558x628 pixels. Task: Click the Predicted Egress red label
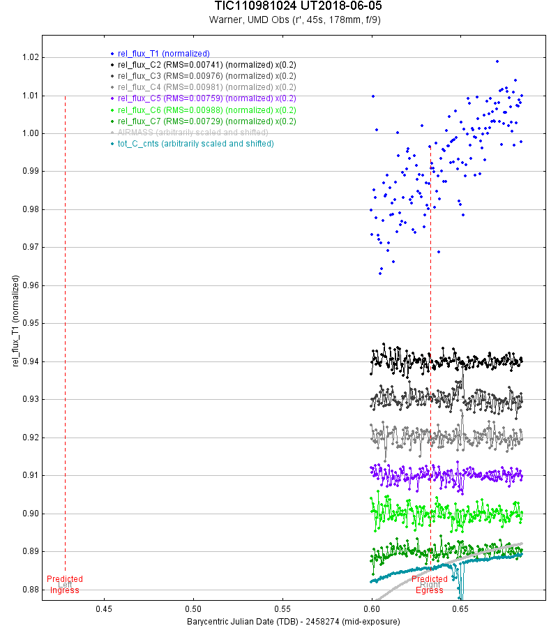(x=430, y=585)
